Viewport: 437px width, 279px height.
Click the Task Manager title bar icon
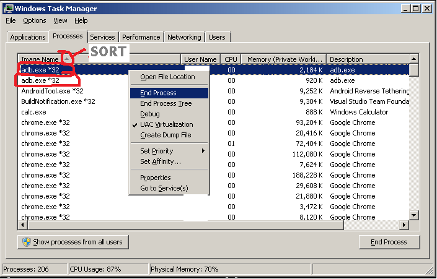(8, 8)
